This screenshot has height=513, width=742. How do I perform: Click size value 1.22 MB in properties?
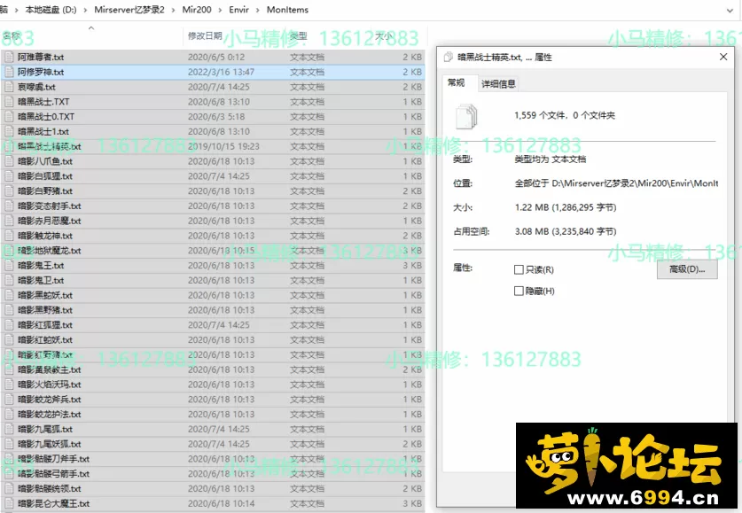(566, 207)
